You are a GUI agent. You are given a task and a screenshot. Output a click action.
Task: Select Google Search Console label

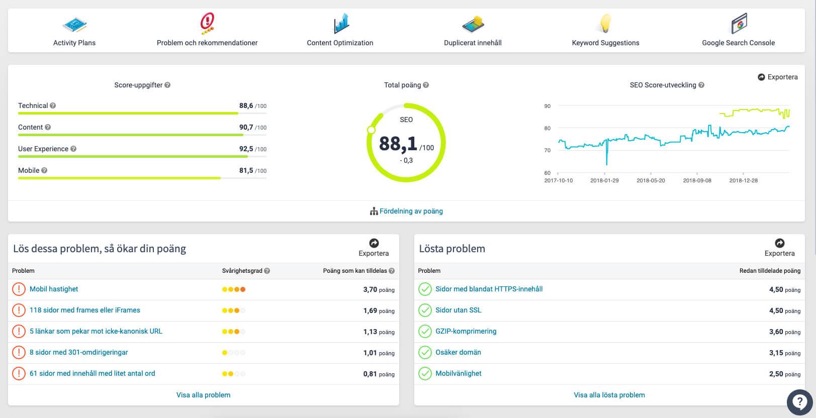(x=739, y=43)
